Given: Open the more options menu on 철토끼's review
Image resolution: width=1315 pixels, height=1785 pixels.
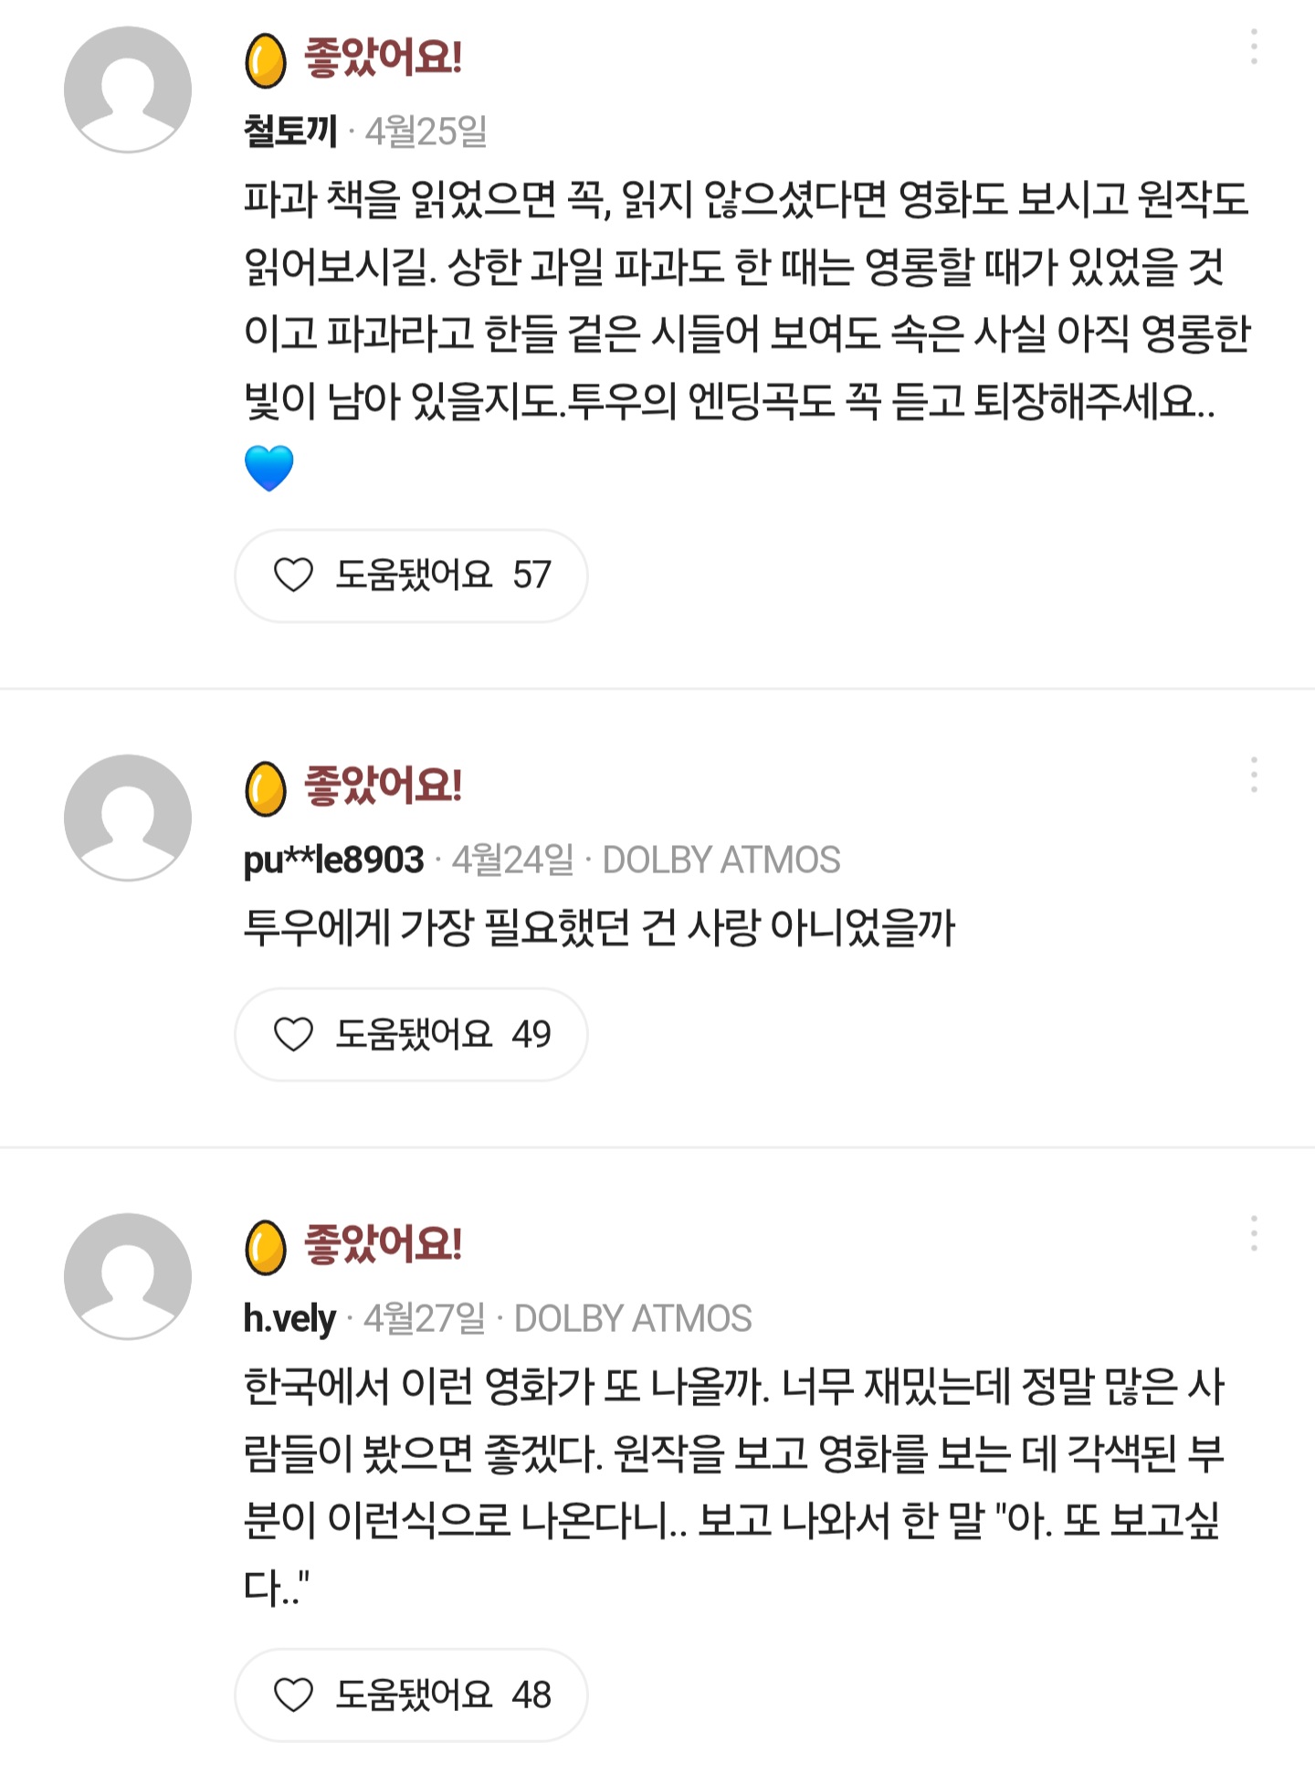Looking at the screenshot, I should [x=1254, y=47].
